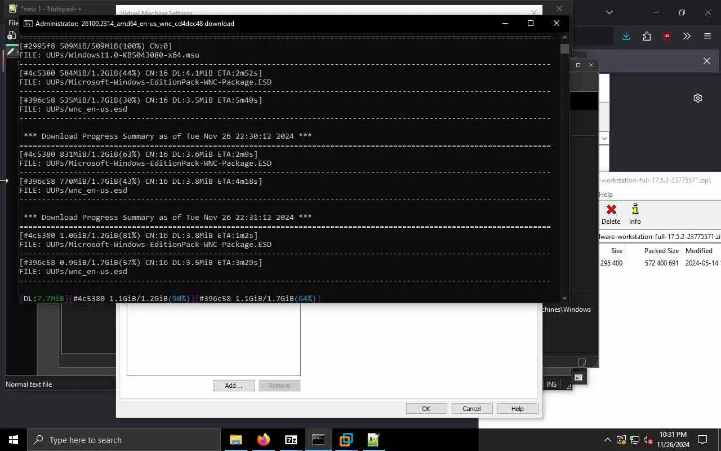Click the disabled Remove button

coord(279,386)
